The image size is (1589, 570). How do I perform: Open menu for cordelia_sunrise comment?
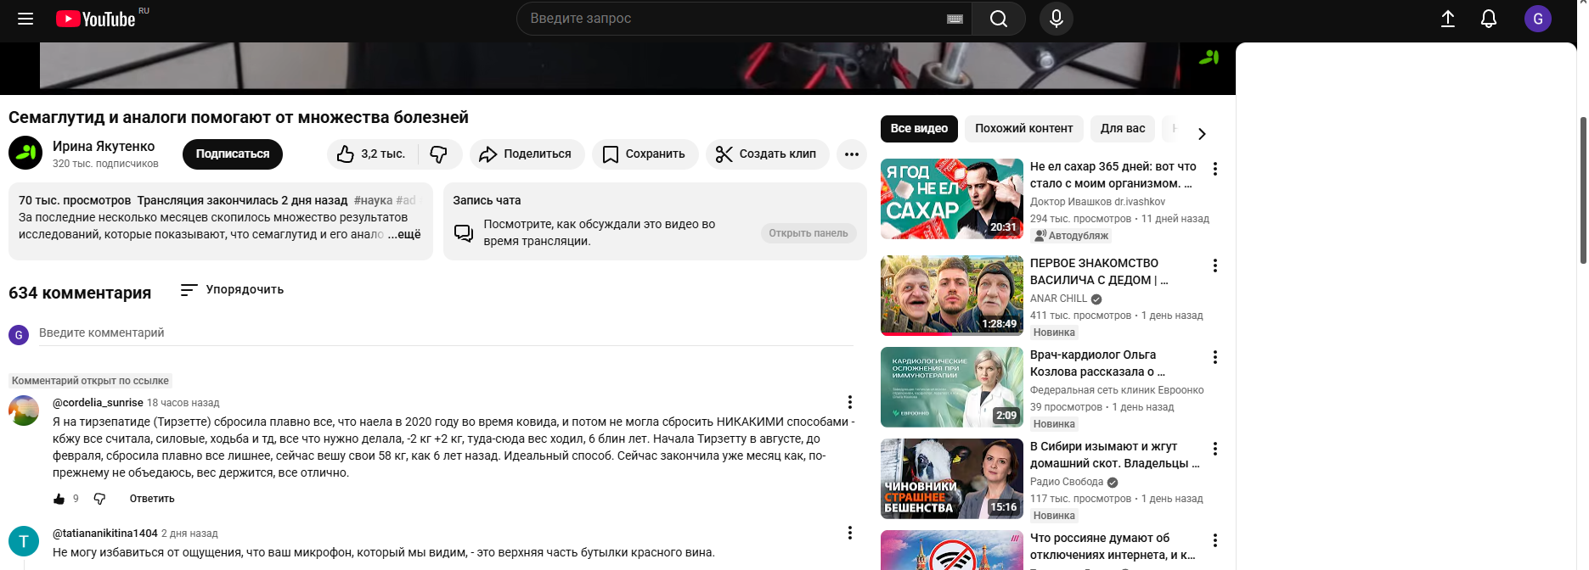click(849, 402)
